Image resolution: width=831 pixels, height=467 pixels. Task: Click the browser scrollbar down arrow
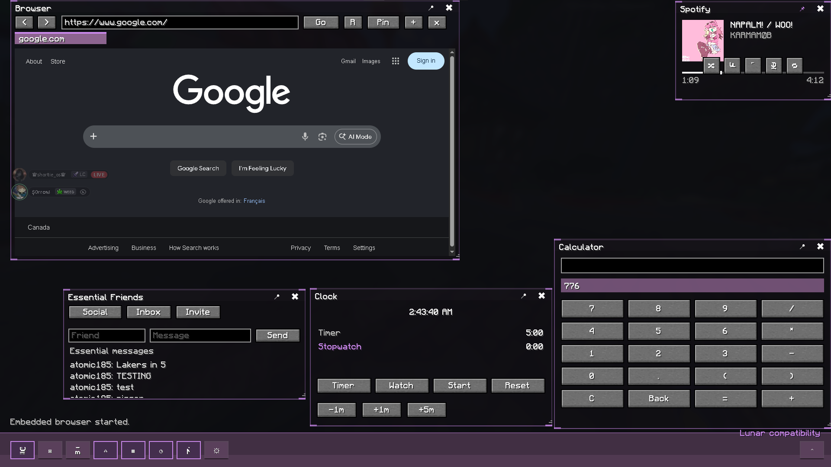[452, 252]
